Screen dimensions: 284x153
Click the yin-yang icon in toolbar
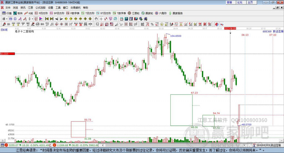pos(217,24)
